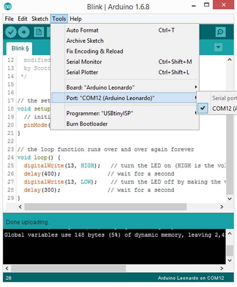This screenshot has width=237, height=287.
Task: Click console horizontal scroll right arrow
Action: 222,268
